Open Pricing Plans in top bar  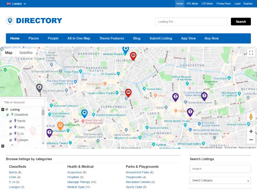224,4
